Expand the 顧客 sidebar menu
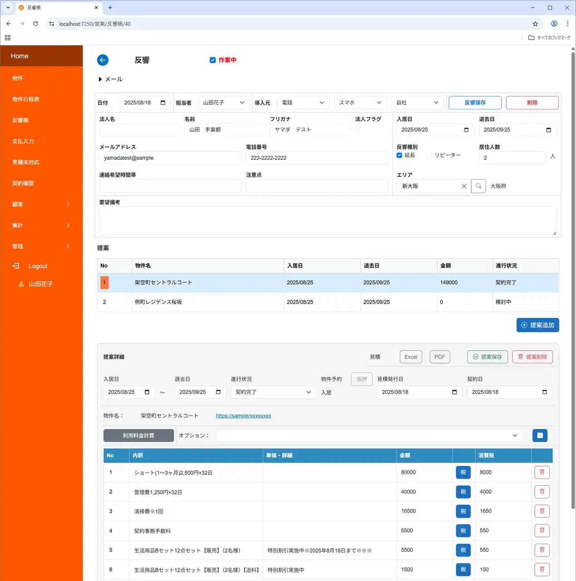576x581 pixels. (x=41, y=204)
